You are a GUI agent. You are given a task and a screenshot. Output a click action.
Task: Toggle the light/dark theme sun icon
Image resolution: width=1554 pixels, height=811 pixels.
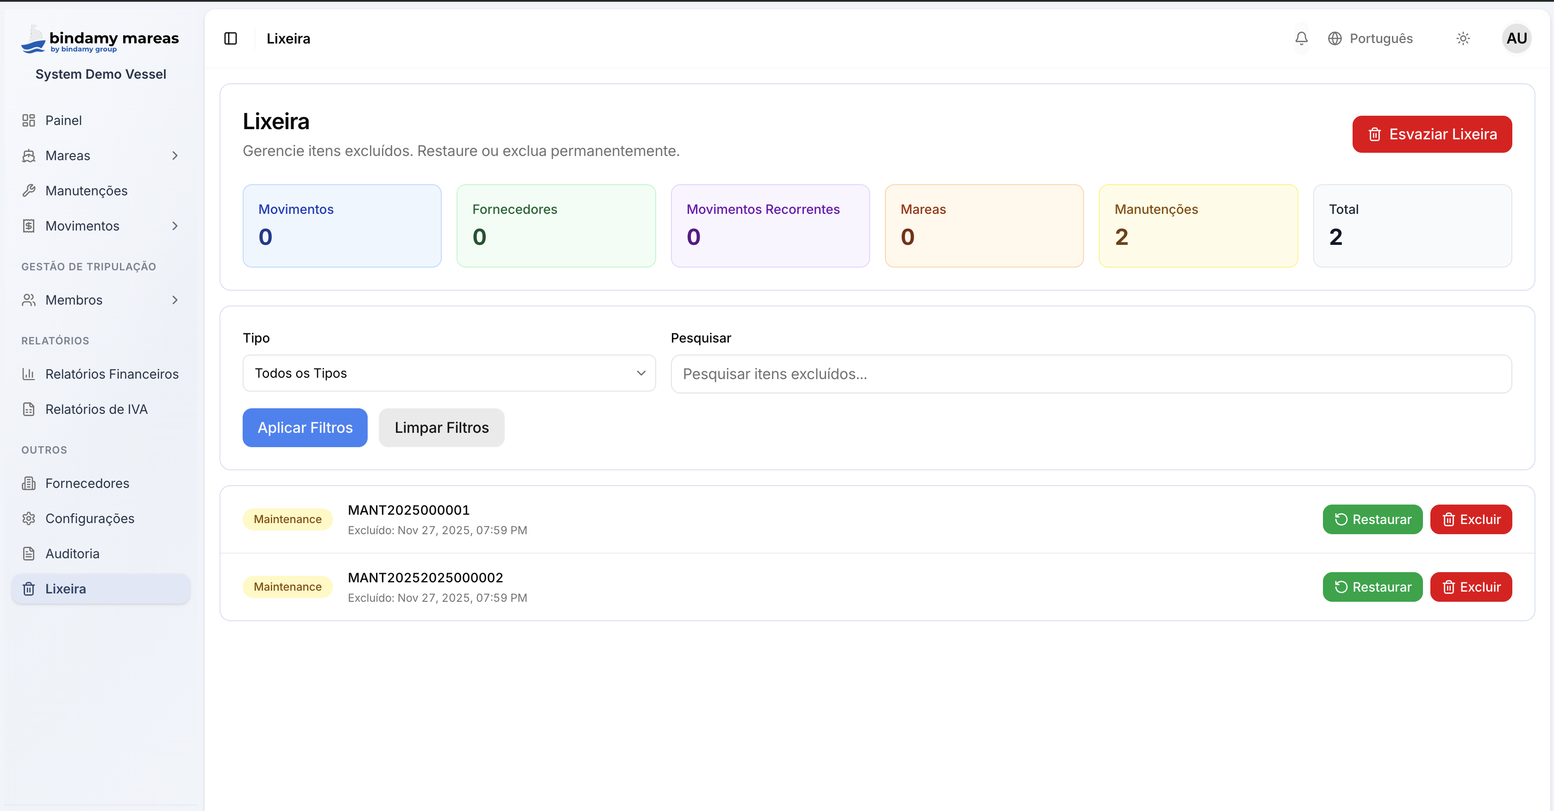pos(1463,38)
